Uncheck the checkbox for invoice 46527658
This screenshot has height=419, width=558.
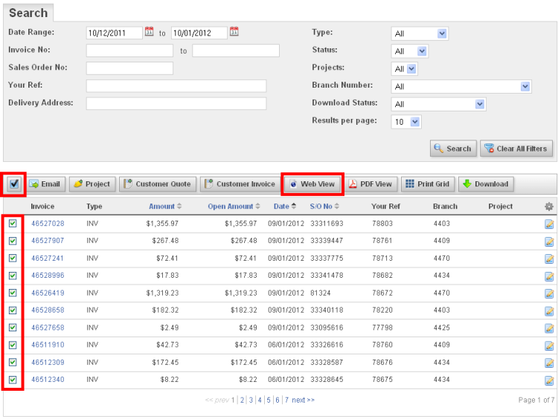click(13, 328)
